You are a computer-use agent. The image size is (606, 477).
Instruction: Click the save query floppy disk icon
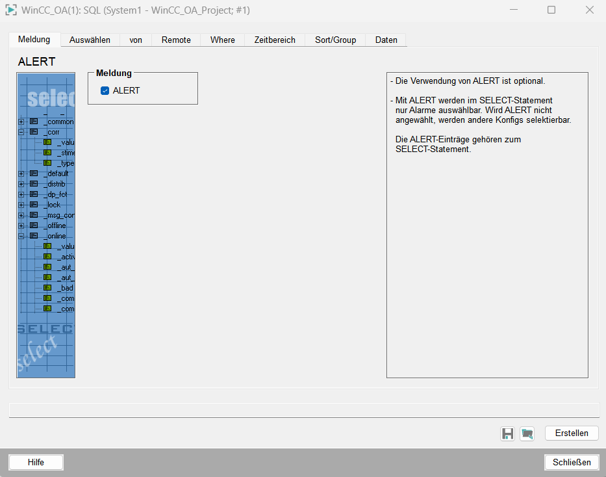(x=507, y=433)
